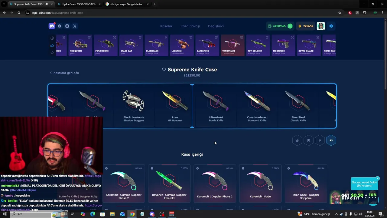Select the star filter in live drops sidebar
The width and height of the screenshot is (387, 218).
(x=52, y=53)
